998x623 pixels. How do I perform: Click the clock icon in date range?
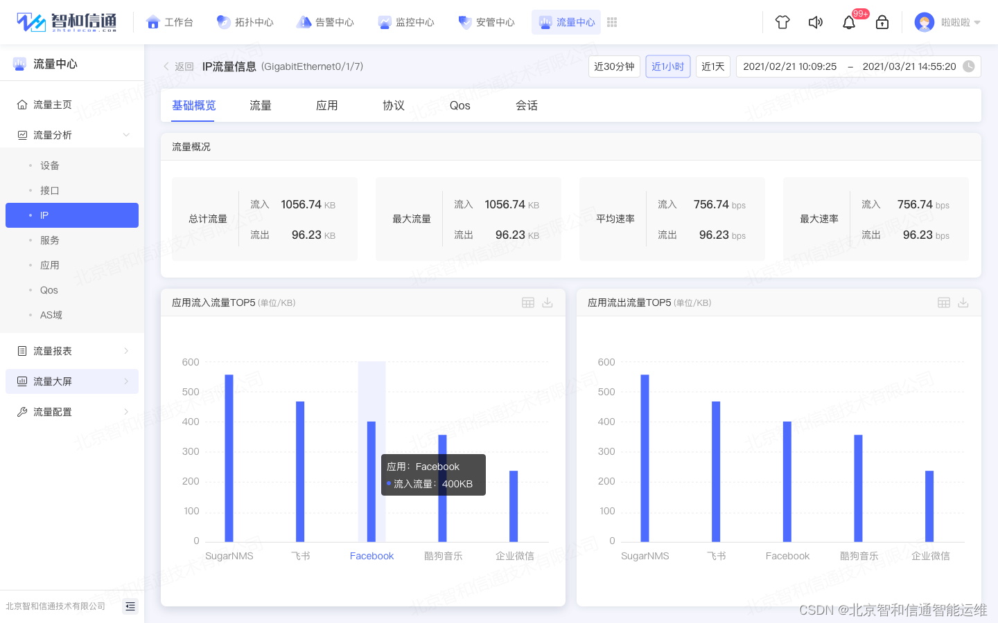click(969, 66)
